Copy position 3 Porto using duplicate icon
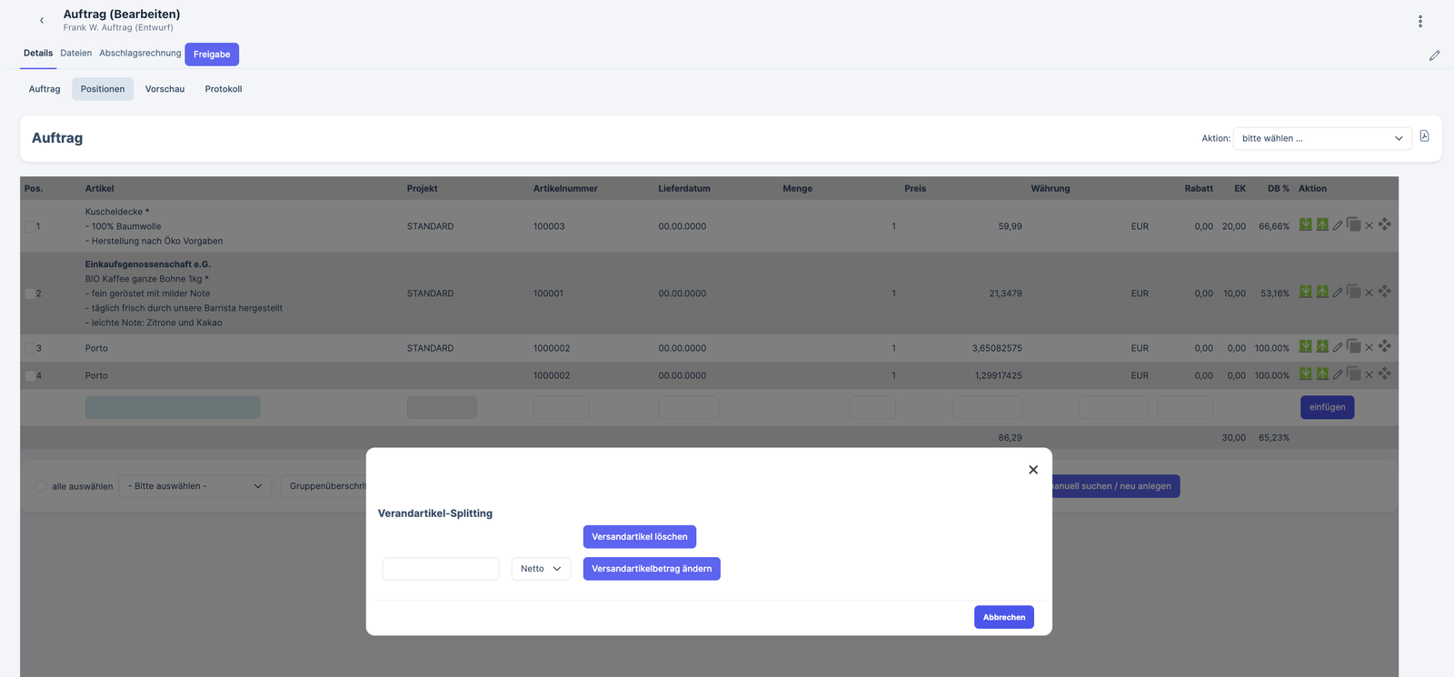The image size is (1454, 677). click(1353, 346)
